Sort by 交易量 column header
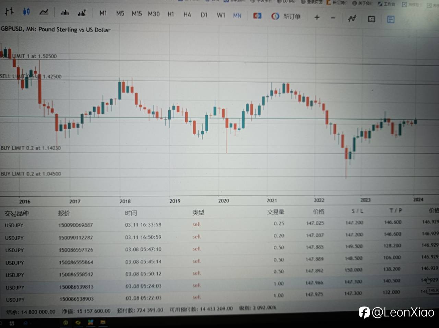 coord(276,212)
